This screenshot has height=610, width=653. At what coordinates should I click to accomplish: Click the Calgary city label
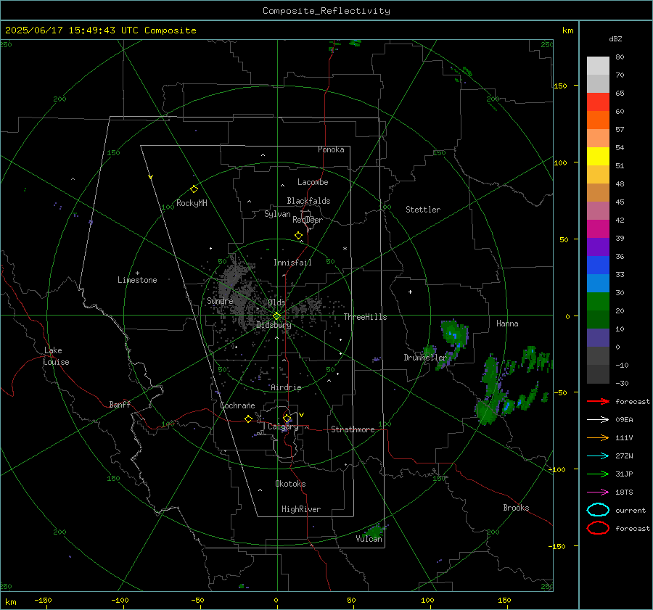point(283,426)
